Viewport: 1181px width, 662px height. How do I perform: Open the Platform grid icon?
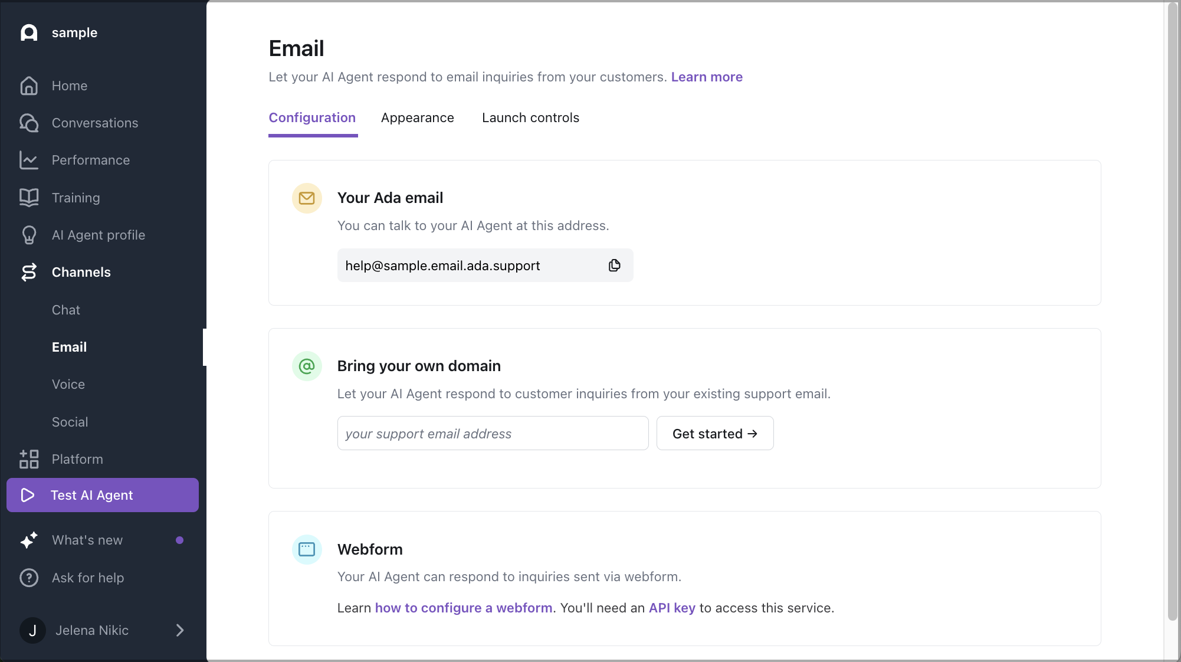click(x=29, y=459)
